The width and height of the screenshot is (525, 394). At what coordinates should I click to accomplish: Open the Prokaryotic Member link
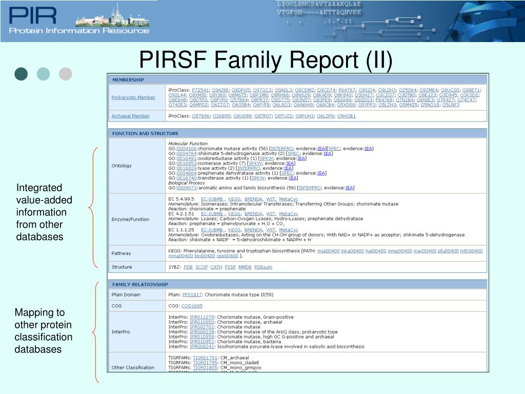click(x=133, y=97)
